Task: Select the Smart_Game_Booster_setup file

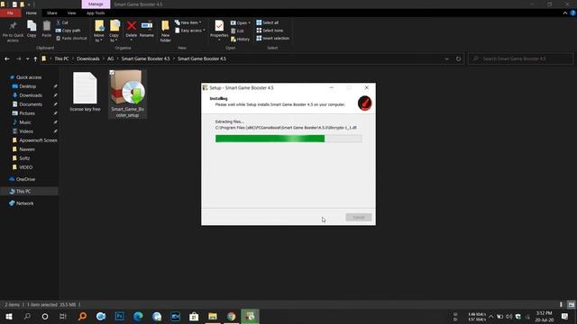Action: pos(128,94)
